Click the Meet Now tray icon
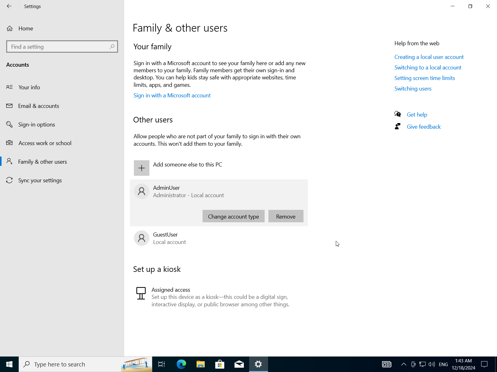 [x=413, y=364]
